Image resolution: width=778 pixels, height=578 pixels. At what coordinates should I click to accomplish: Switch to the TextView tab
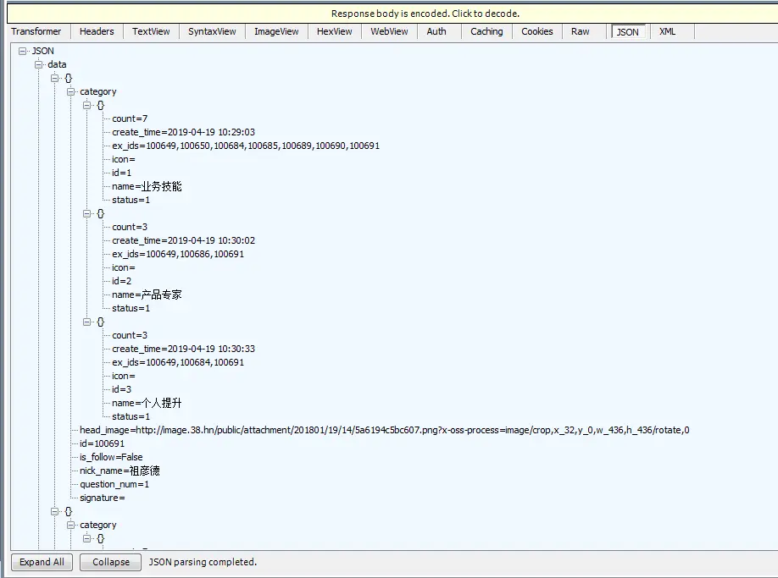coord(151,31)
